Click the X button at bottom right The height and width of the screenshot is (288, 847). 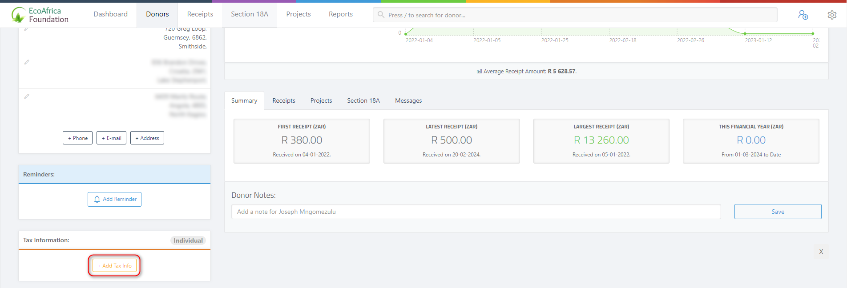(821, 252)
